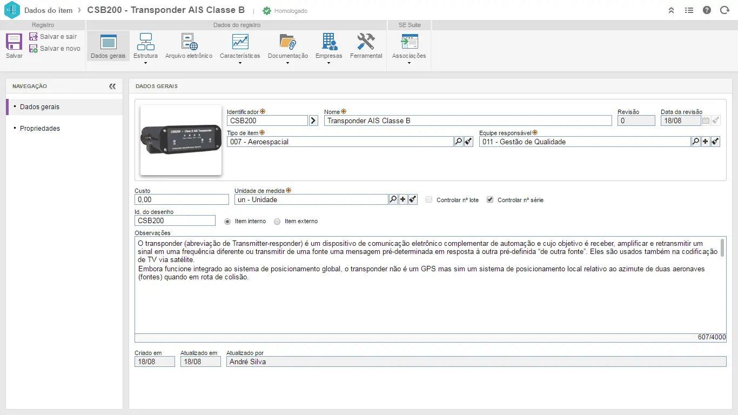The width and height of the screenshot is (738, 415).
Task: Uncheck Controlar nº série checkbox
Action: (490, 199)
